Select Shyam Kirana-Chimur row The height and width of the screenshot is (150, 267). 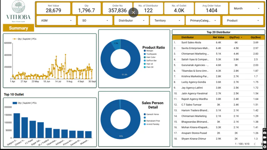tap(218, 139)
